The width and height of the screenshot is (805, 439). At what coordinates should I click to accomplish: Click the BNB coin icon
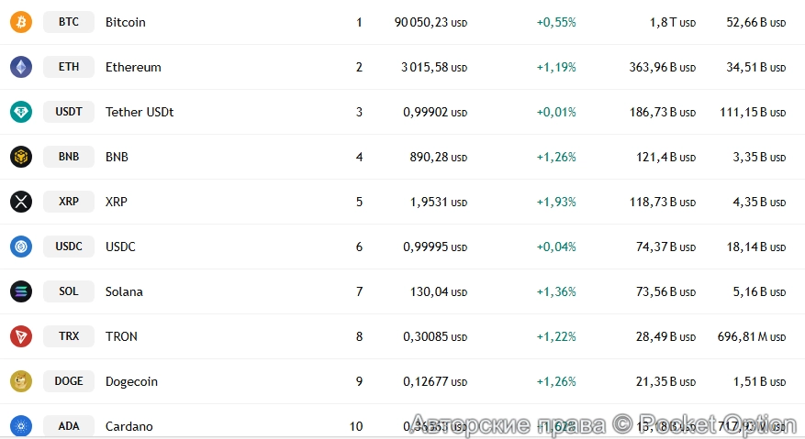click(x=21, y=157)
